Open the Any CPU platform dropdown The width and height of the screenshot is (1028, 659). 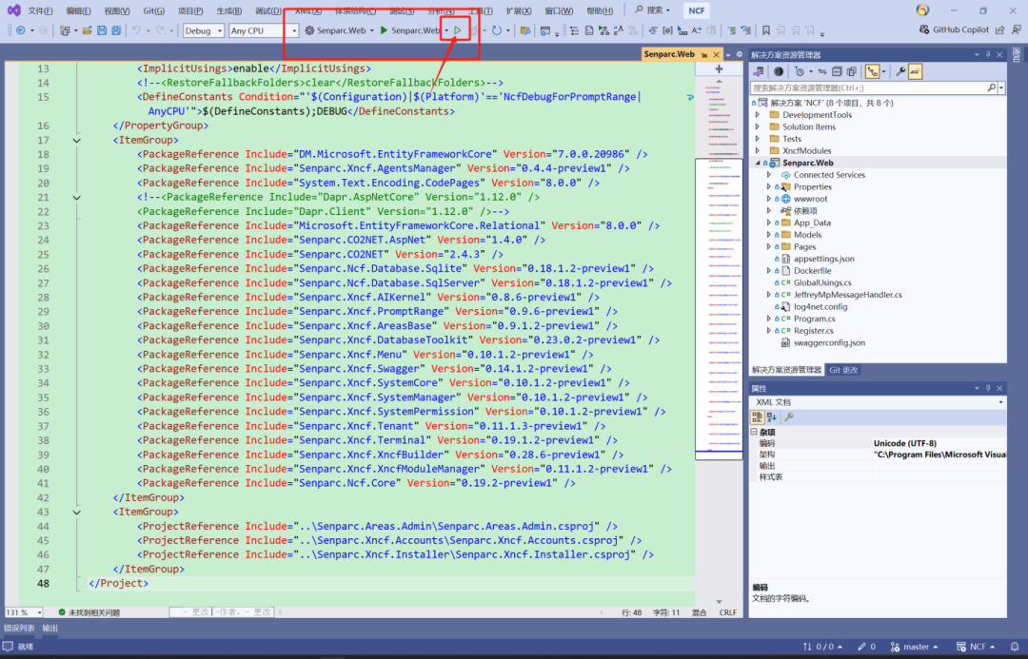264,30
